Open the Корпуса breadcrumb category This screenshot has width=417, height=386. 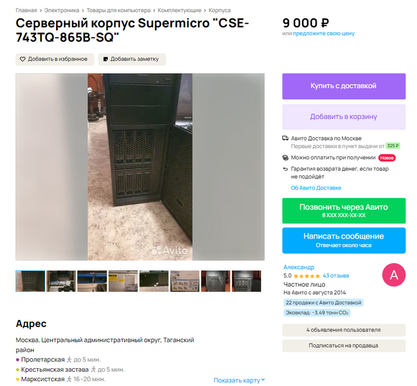click(x=219, y=10)
